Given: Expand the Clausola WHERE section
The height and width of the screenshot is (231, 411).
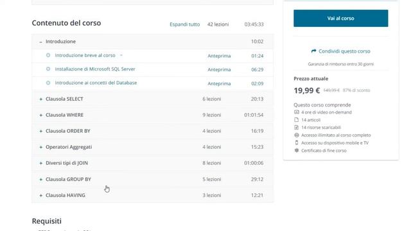Looking at the screenshot, I should coord(40,115).
